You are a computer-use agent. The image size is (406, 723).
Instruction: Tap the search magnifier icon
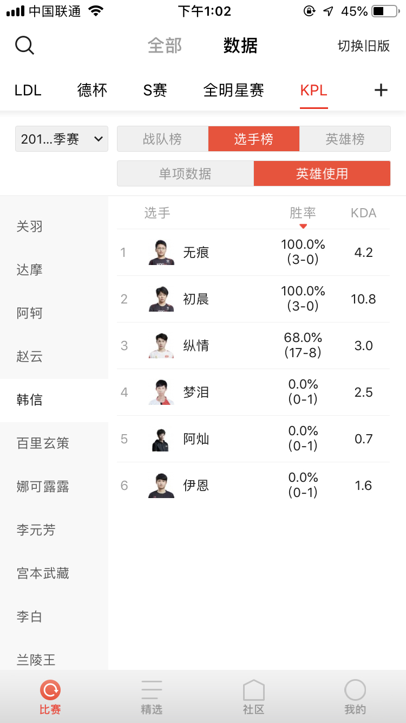pyautogui.click(x=24, y=46)
